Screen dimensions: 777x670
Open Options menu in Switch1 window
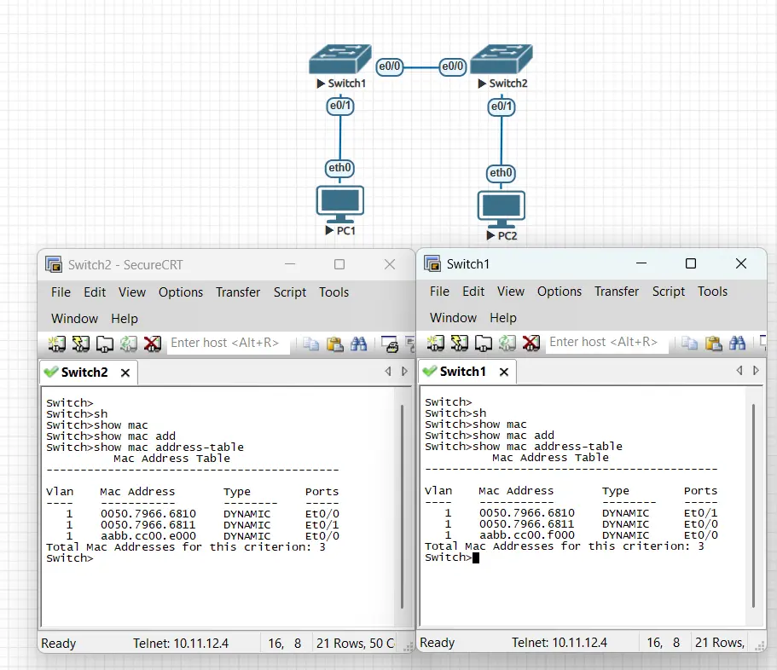(x=559, y=292)
